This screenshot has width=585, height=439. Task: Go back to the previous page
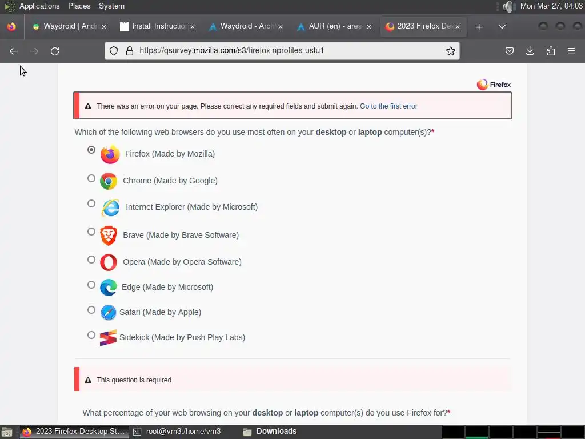click(14, 51)
